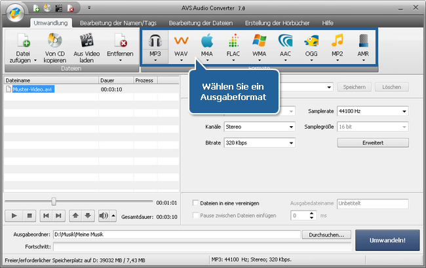This screenshot has height=268, width=426.
Task: Select AAC output format
Action: [285, 46]
